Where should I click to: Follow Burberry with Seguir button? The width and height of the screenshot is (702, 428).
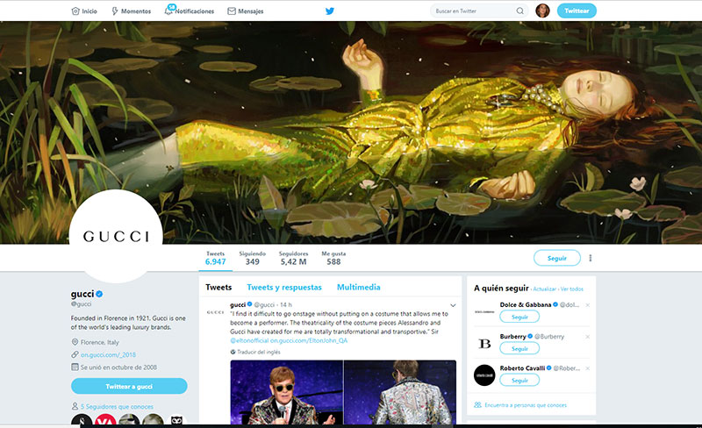pyautogui.click(x=519, y=348)
